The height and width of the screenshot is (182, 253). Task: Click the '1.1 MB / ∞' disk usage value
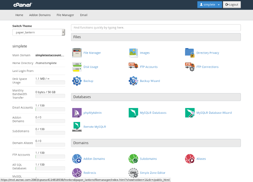tap(42, 79)
